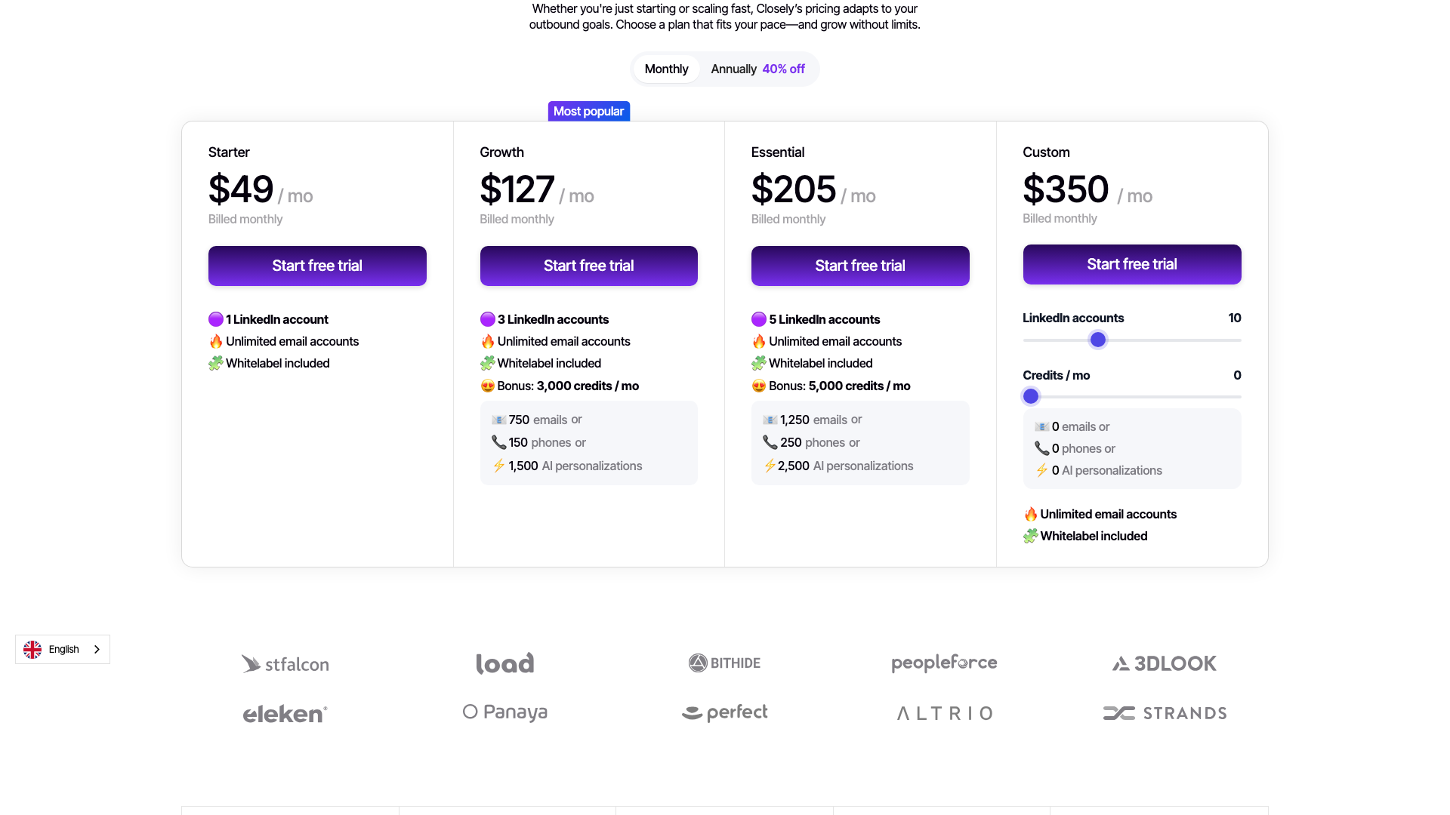Start free trial on the Custom plan
1450x815 pixels.
[x=1131, y=264]
